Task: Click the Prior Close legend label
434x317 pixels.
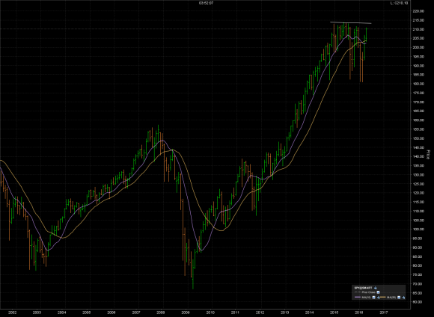Action: 368,292
